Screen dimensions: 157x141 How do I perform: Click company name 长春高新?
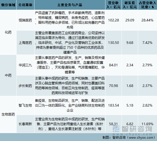coord(25,124)
